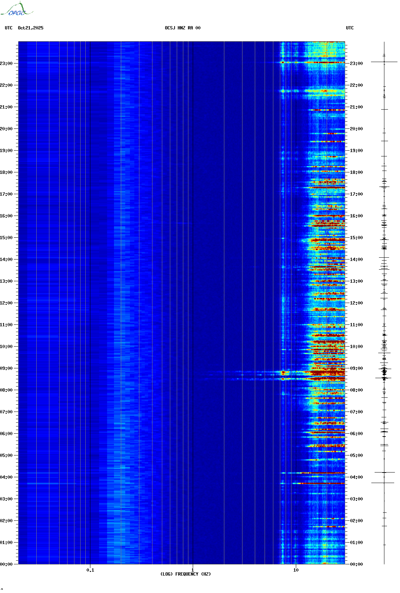This screenshot has width=400, height=593.
Task: Click the 12:00 time label on right axis
Action: [x=356, y=303]
